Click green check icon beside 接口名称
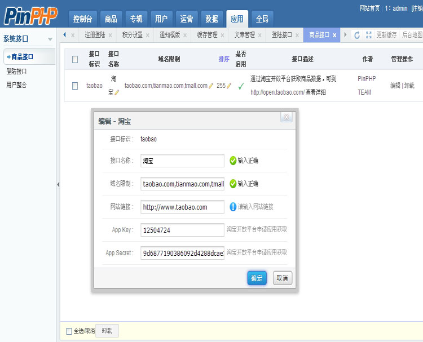 click(233, 161)
